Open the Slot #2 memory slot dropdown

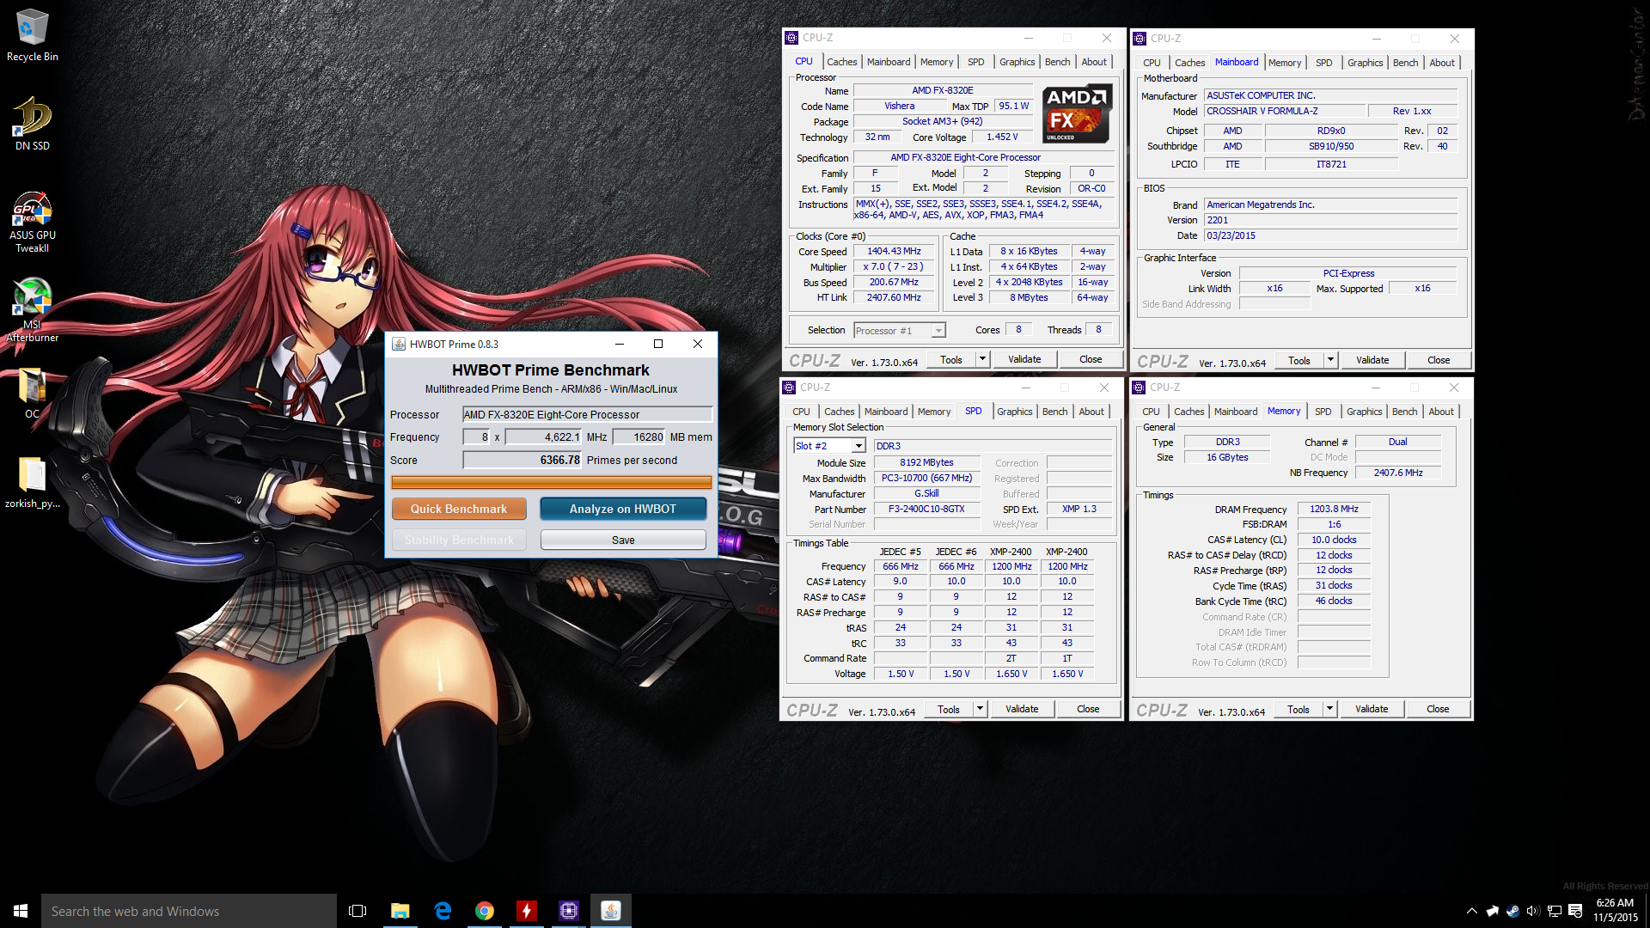[858, 446]
